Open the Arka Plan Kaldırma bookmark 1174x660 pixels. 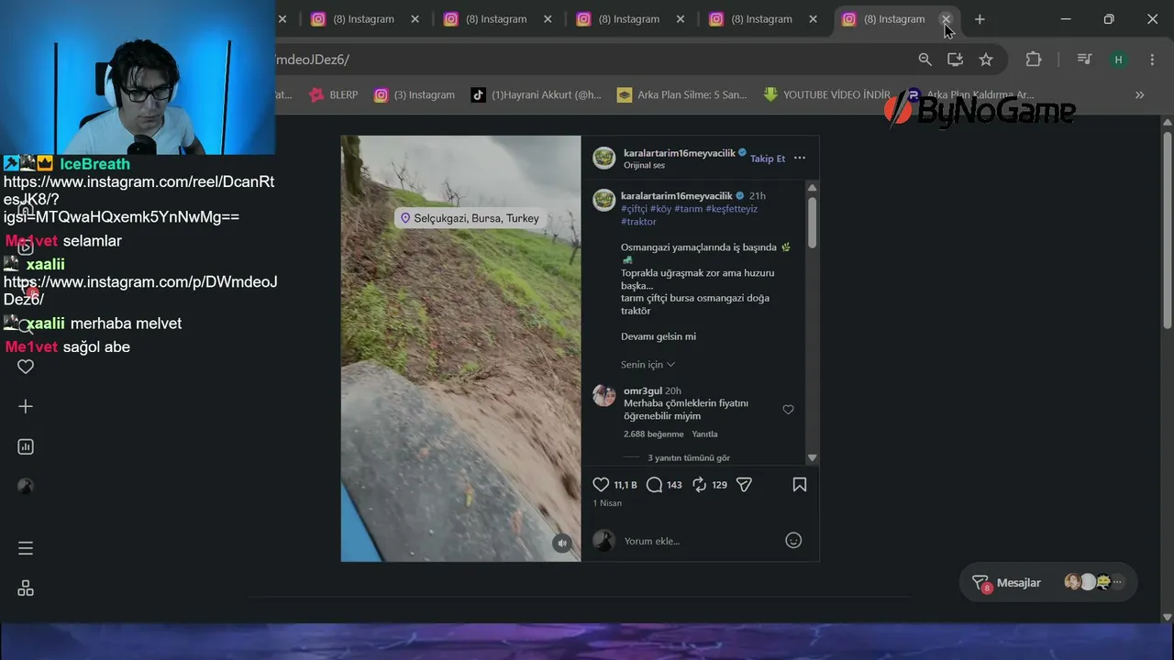970,94
